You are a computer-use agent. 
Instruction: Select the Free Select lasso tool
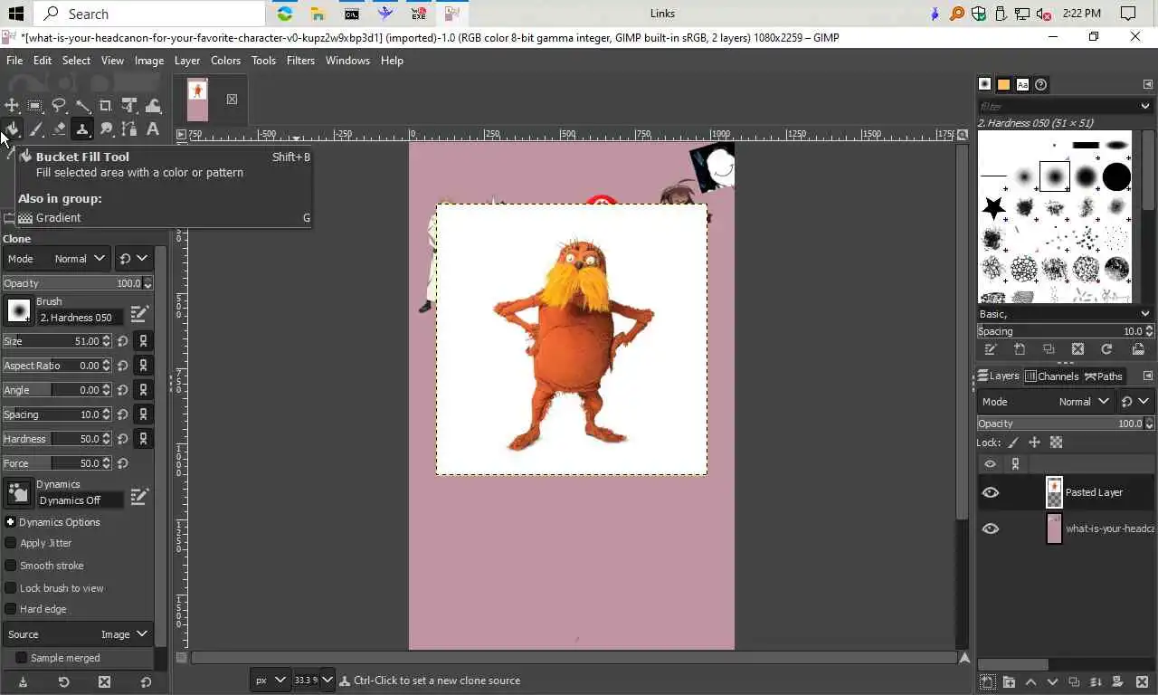point(59,106)
